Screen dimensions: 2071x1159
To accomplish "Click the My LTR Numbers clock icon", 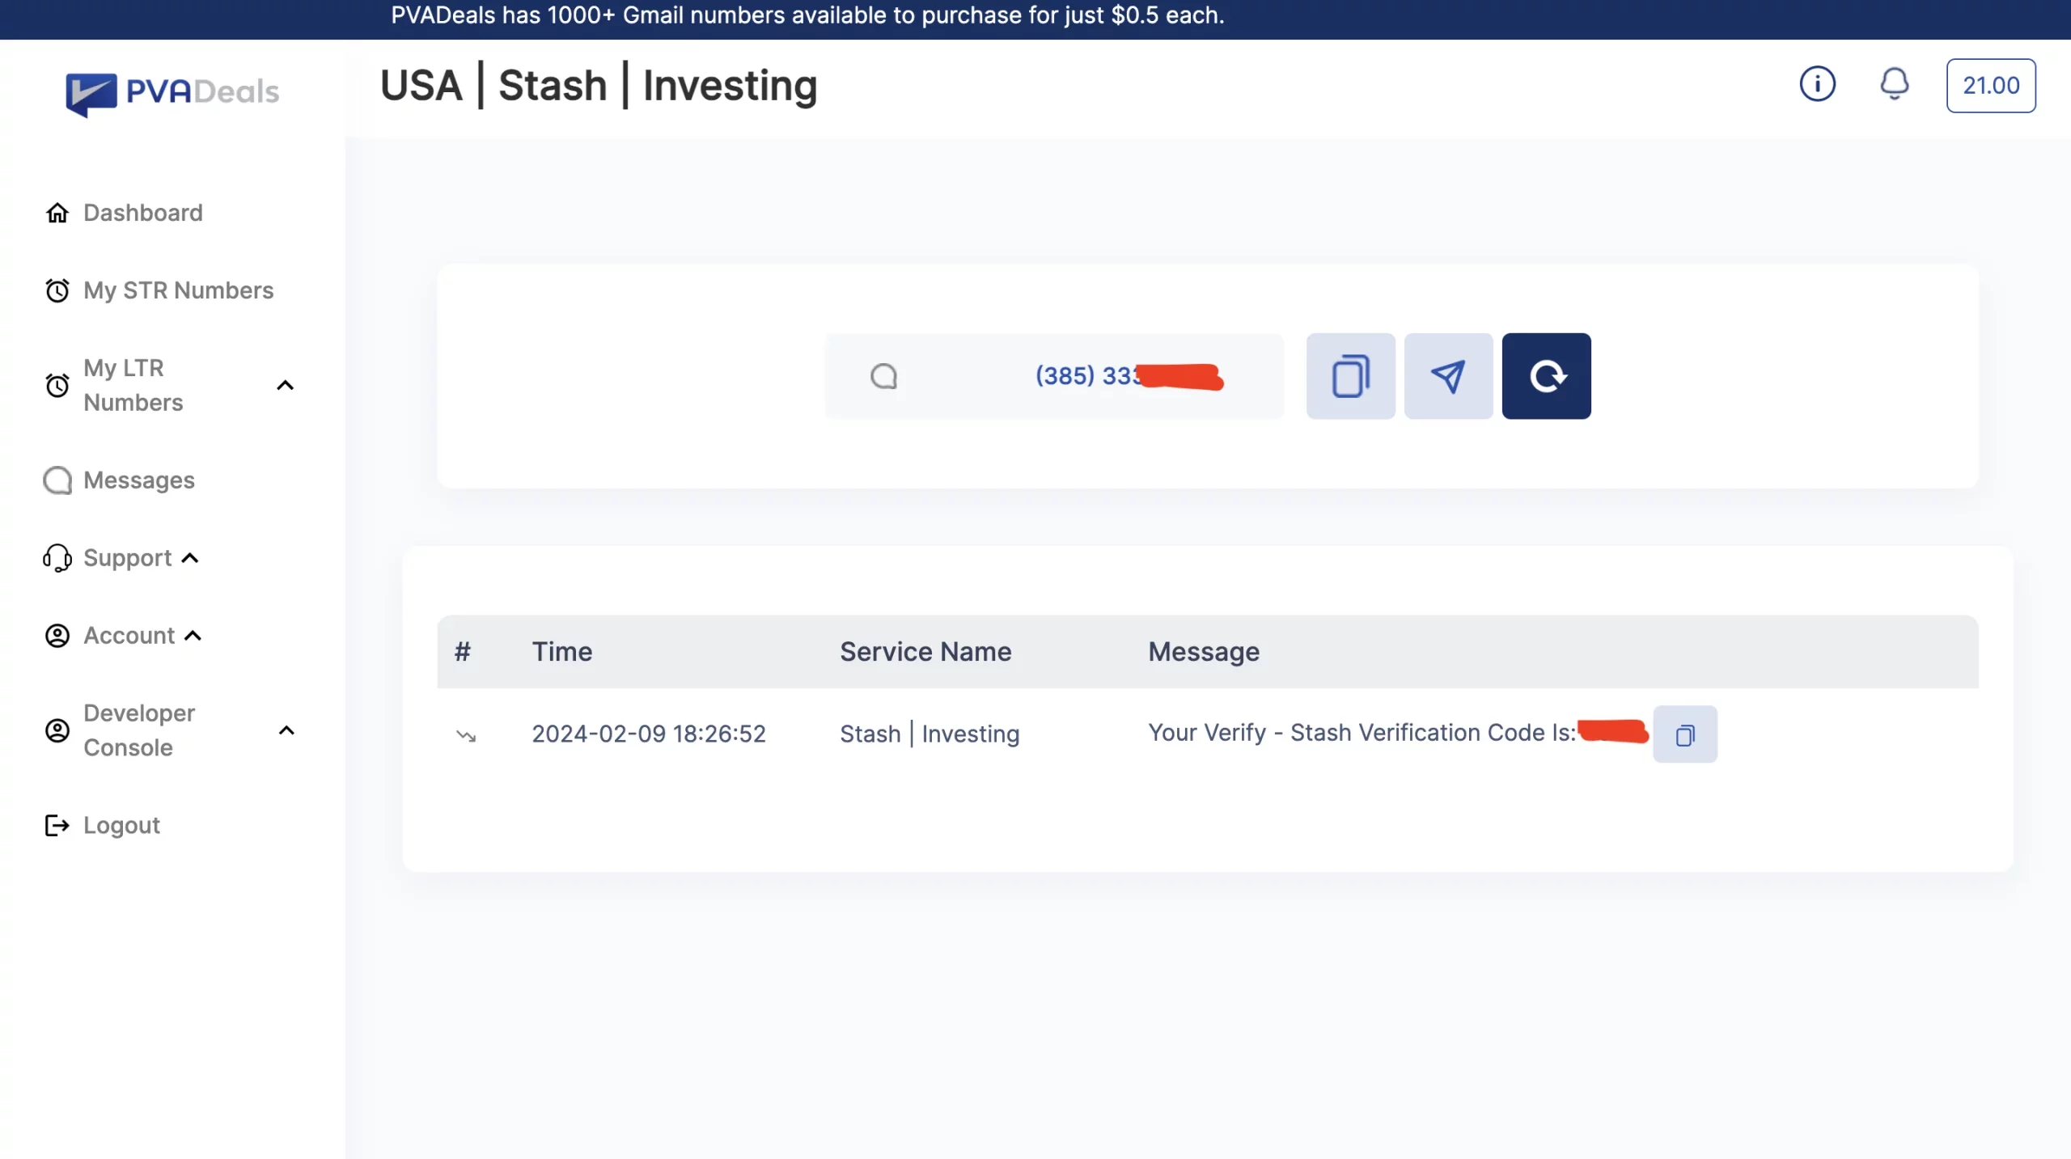I will tap(57, 385).
